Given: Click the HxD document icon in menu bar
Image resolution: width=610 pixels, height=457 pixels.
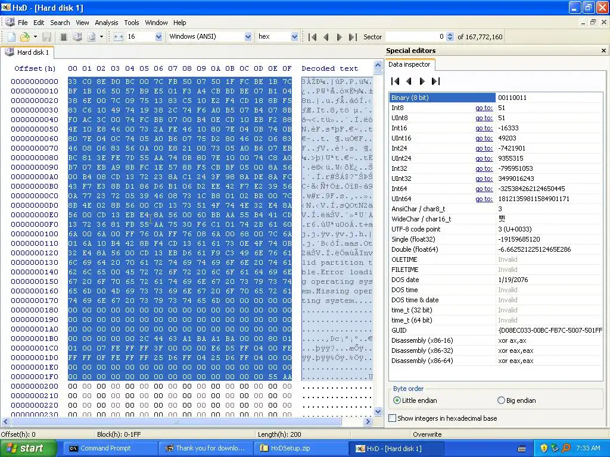Looking at the screenshot, I should [x=10, y=22].
